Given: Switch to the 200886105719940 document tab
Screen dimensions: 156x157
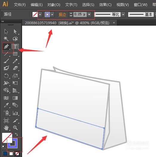Looking at the screenshot, I should pos(67,23).
